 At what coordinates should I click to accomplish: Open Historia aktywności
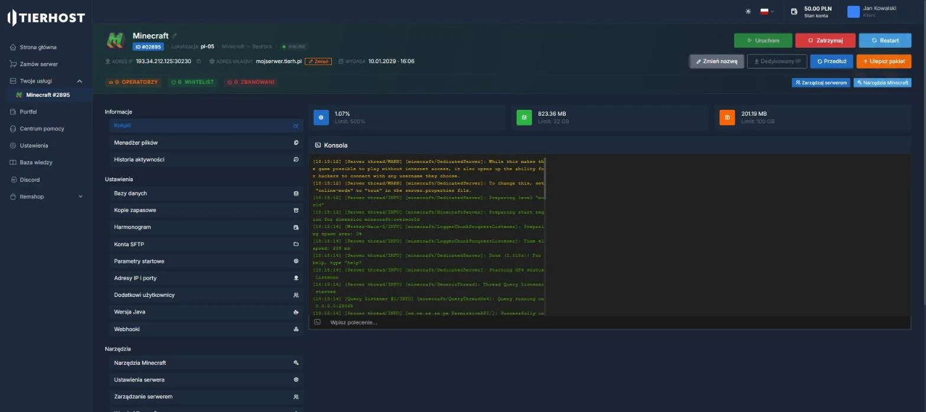click(x=206, y=159)
